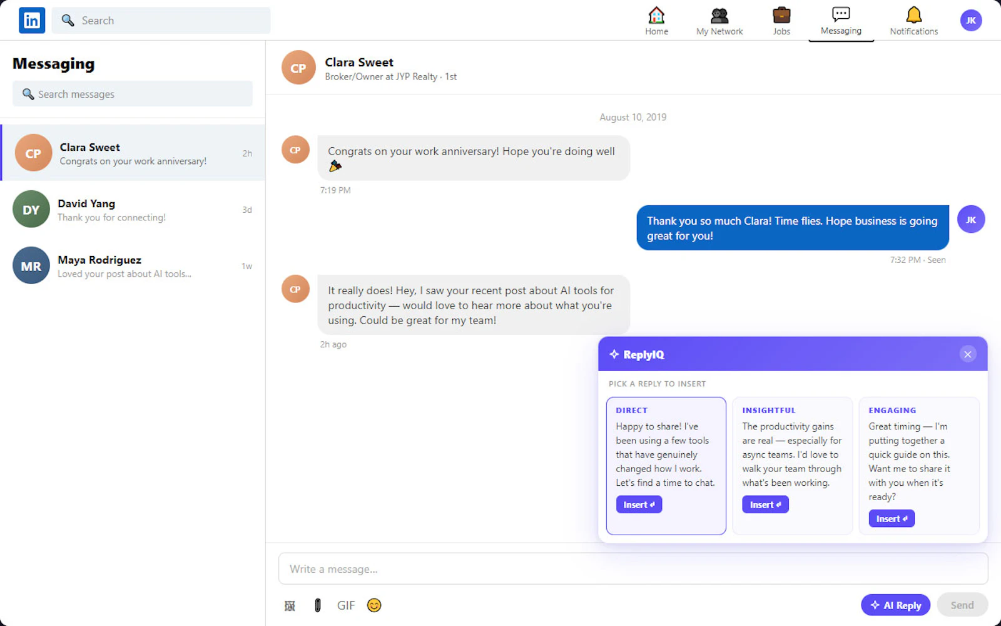Viewport: 1001px width, 626px height.
Task: Click the DY avatar in conversation list
Action: (x=31, y=209)
